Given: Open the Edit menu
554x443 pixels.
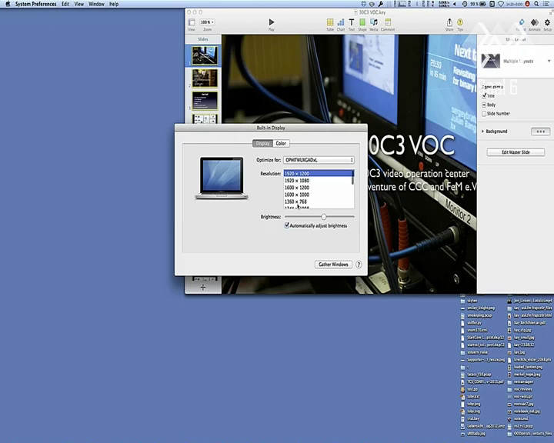Looking at the screenshot, I should point(65,4).
